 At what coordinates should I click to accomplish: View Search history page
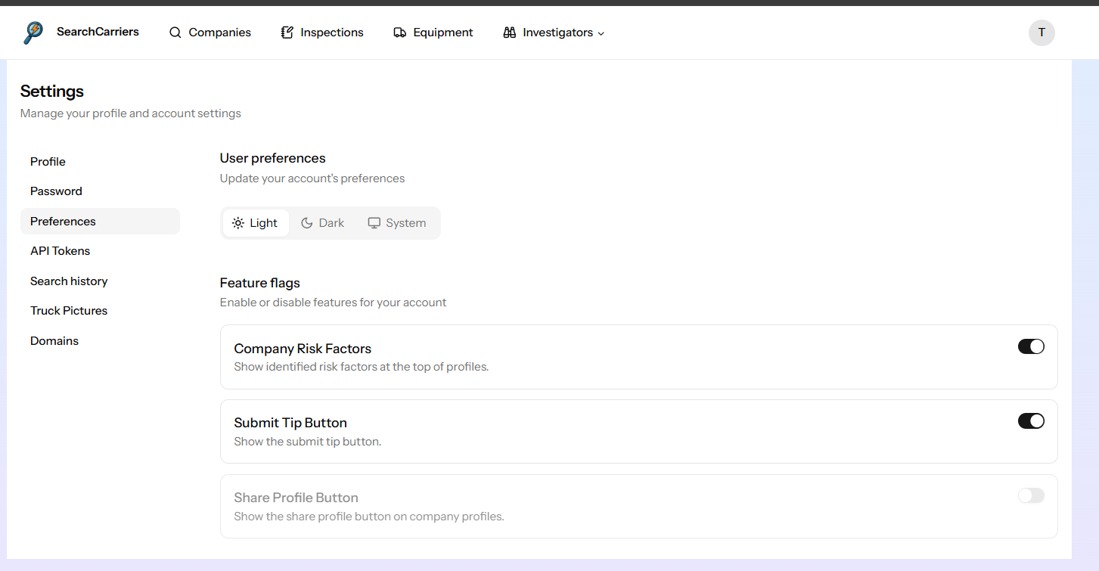(69, 281)
